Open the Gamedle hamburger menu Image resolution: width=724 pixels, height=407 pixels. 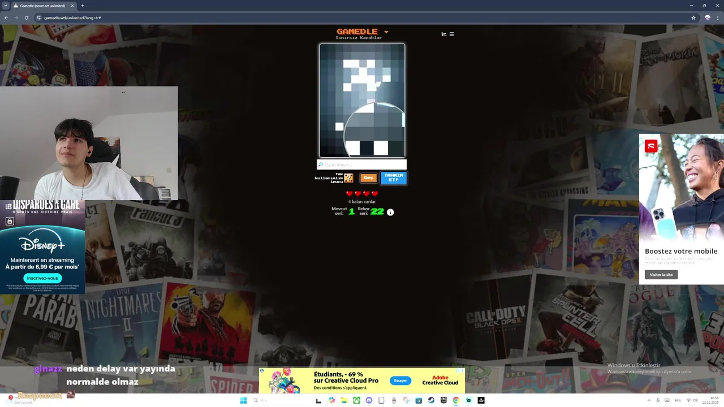click(x=451, y=34)
